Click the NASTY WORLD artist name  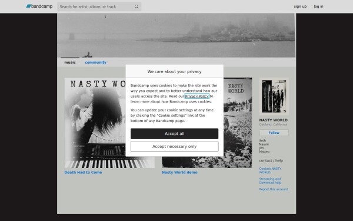click(x=274, y=120)
